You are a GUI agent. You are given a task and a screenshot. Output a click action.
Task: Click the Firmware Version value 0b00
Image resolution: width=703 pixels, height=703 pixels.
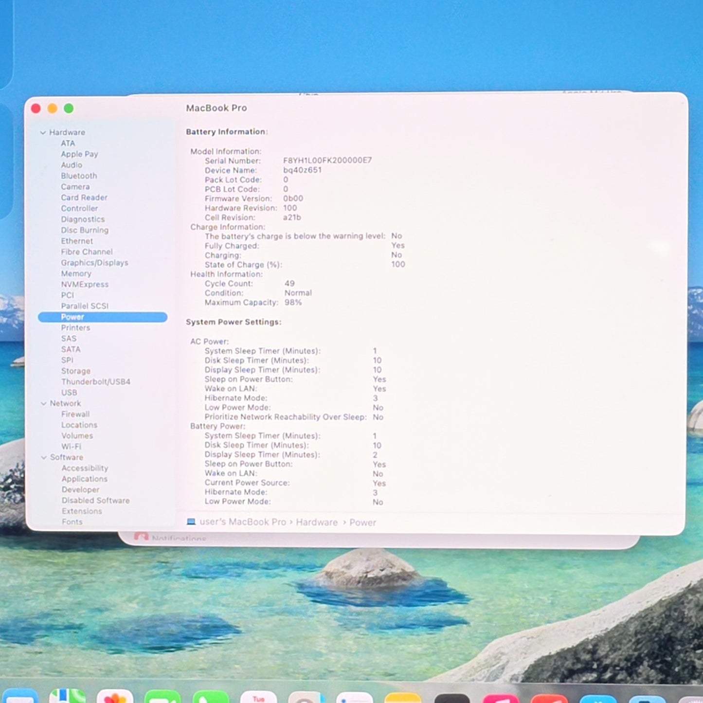[x=293, y=198]
